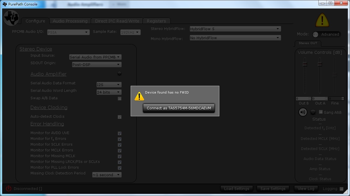Viewport: 350px width, 196px height.
Task: Click the Out B volume value field
Action: tap(303, 98)
